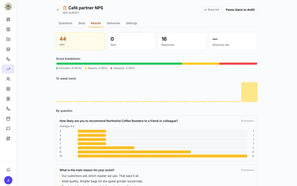Image resolution: width=297 pixels, height=186 pixels.
Task: Open the stacked layers icon in sidebar
Action: click(8, 49)
